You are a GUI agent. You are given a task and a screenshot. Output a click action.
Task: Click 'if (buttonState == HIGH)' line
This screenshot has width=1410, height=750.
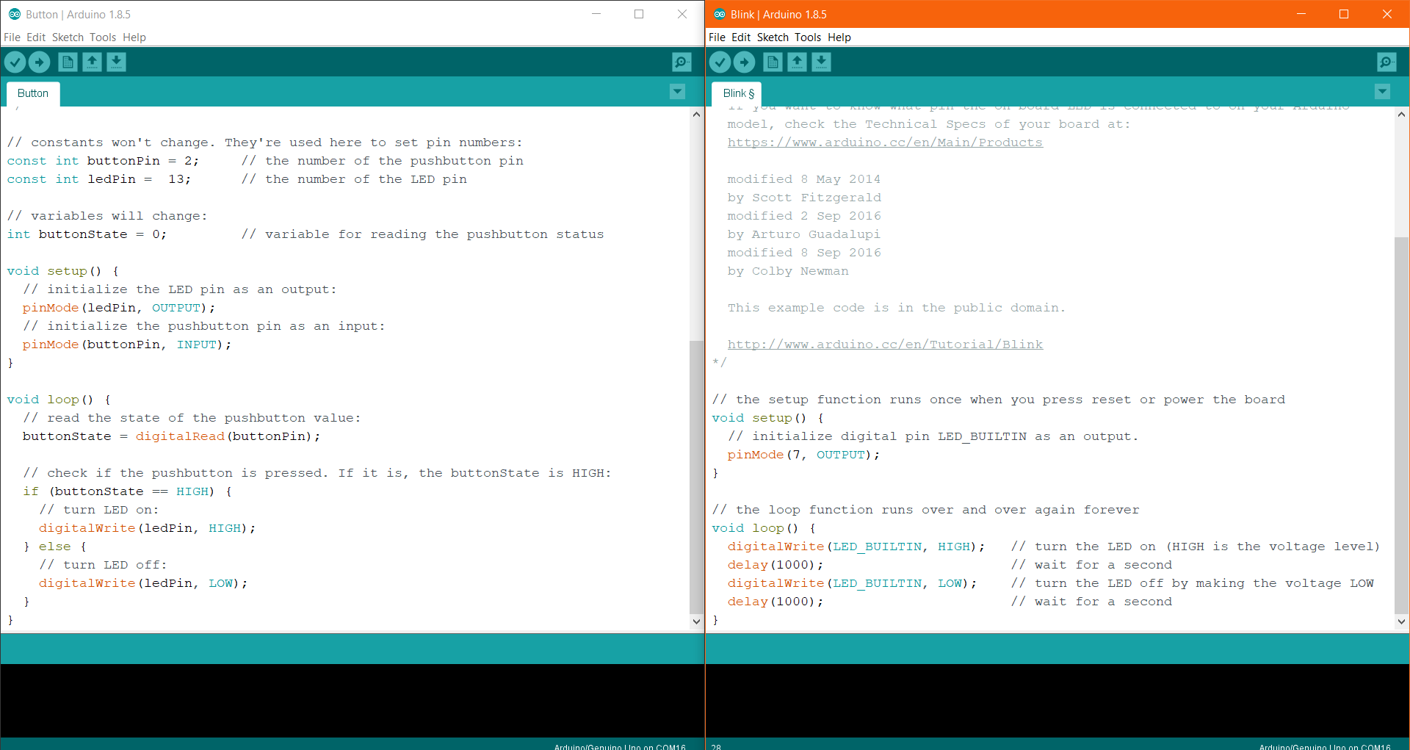(127, 491)
